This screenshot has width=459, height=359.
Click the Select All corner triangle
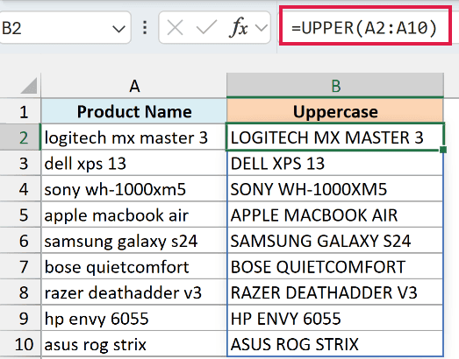(x=29, y=86)
